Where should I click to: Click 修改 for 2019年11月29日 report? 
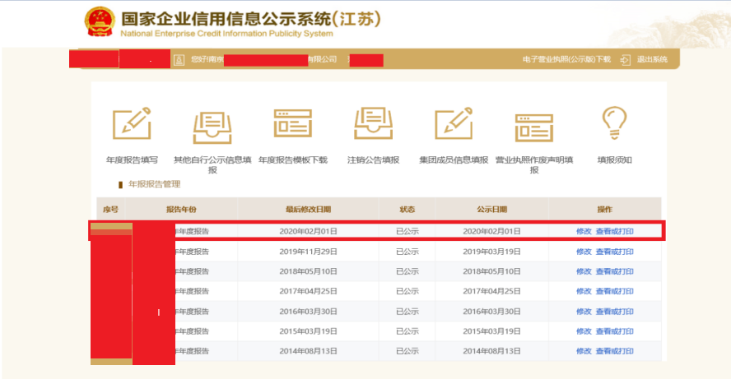coord(584,252)
